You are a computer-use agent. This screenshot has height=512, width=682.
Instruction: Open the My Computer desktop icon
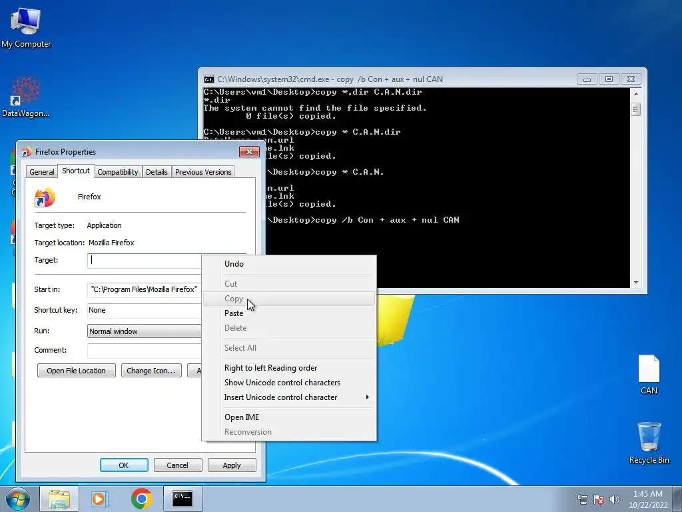tap(26, 27)
